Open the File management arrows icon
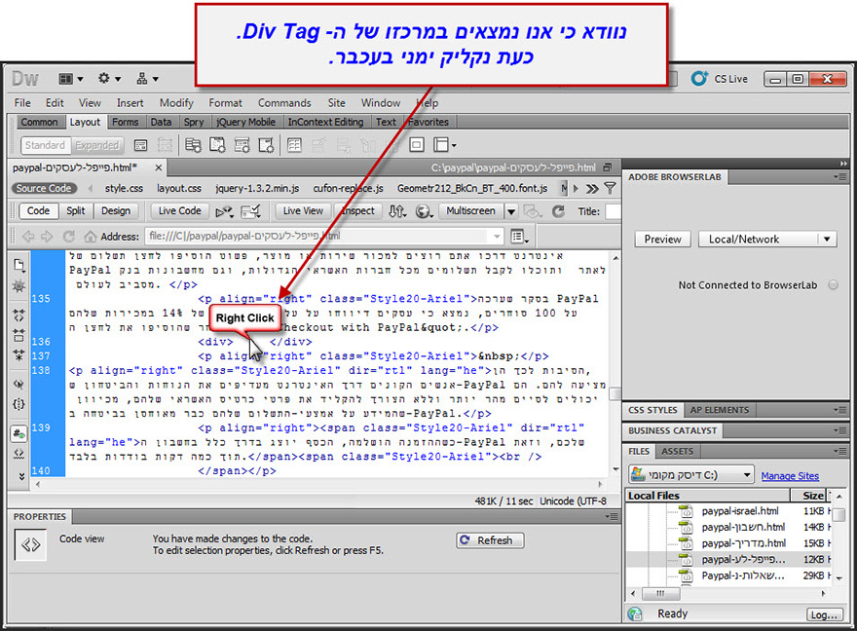The height and width of the screenshot is (631, 857). coord(397,211)
